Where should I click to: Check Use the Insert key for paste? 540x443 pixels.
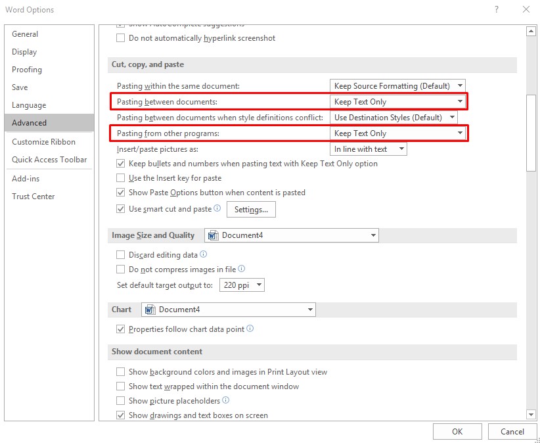click(121, 177)
